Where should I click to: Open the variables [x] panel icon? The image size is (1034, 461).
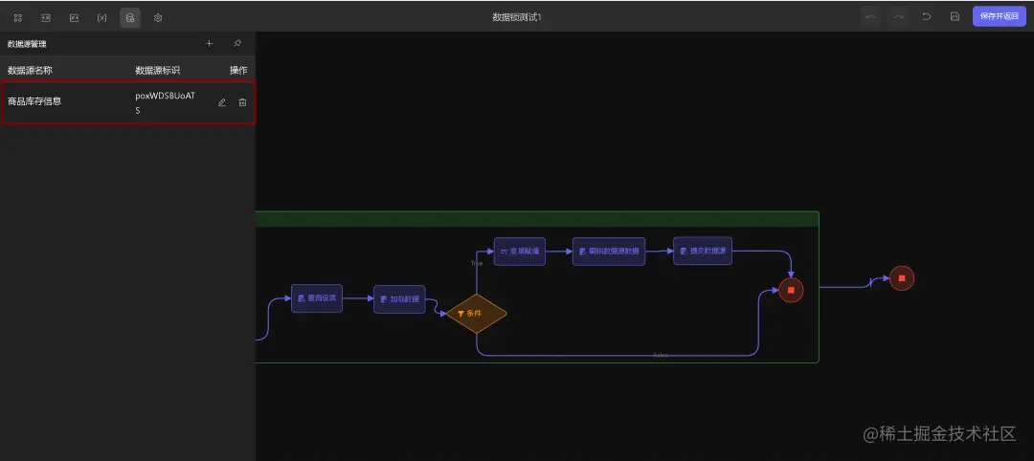(x=101, y=18)
